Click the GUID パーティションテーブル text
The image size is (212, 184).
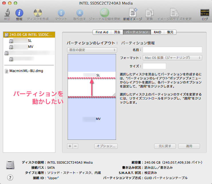(x=166, y=178)
